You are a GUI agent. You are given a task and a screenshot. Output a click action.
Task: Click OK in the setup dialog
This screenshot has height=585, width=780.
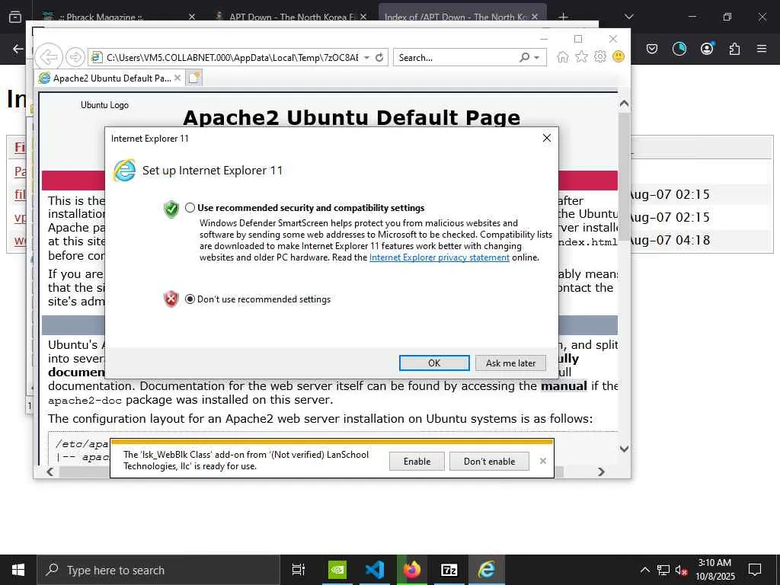434,363
